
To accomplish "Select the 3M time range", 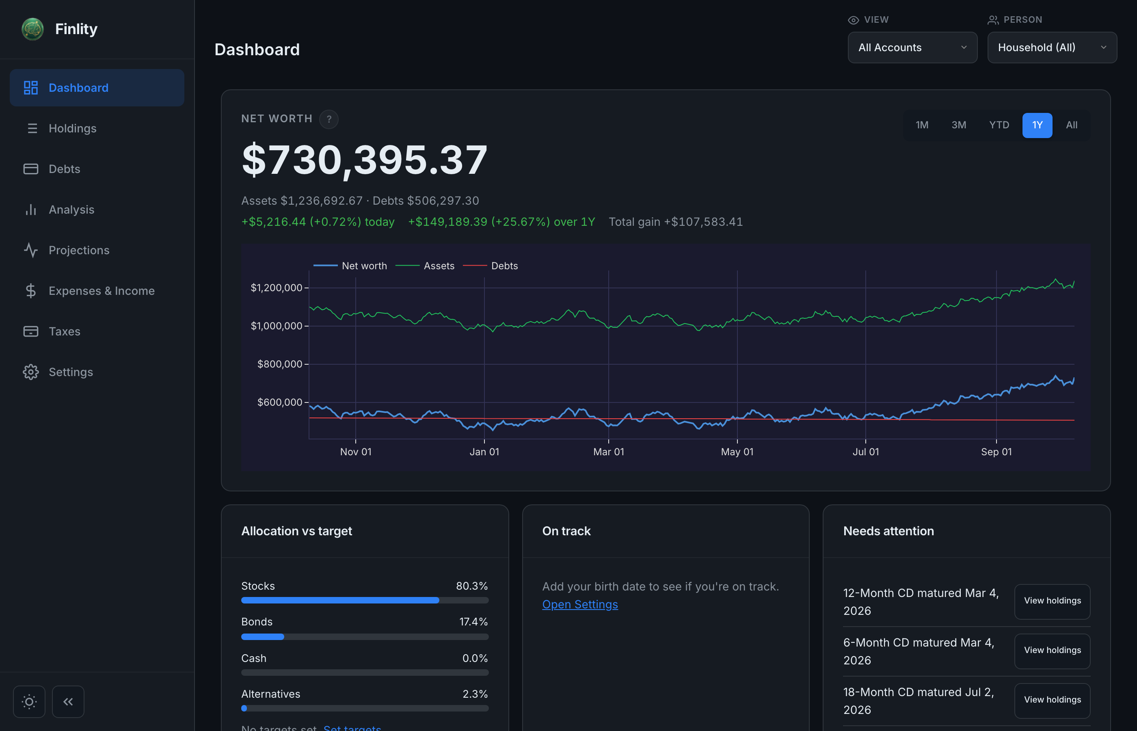I will point(959,125).
